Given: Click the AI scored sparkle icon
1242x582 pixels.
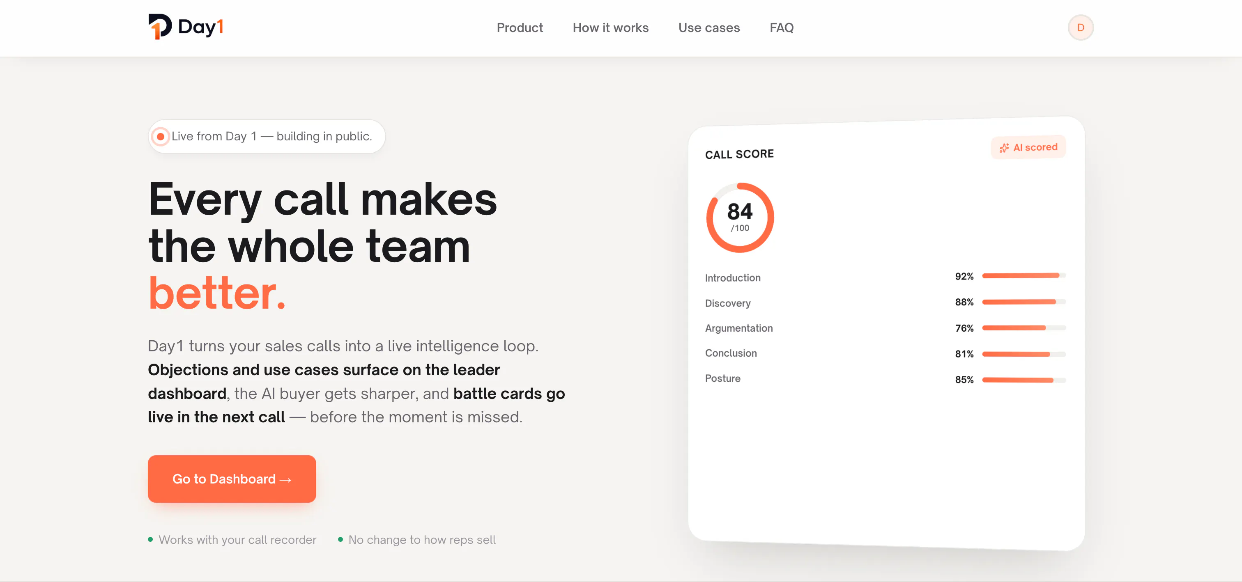Looking at the screenshot, I should [x=1004, y=148].
